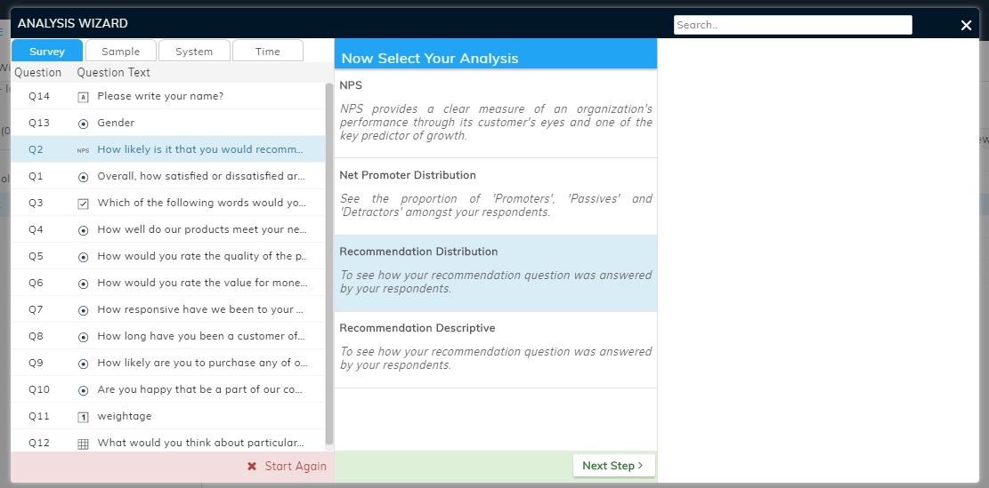989x488 pixels.
Task: Click the radio icon in the Q9 row
Action: pyautogui.click(x=83, y=364)
